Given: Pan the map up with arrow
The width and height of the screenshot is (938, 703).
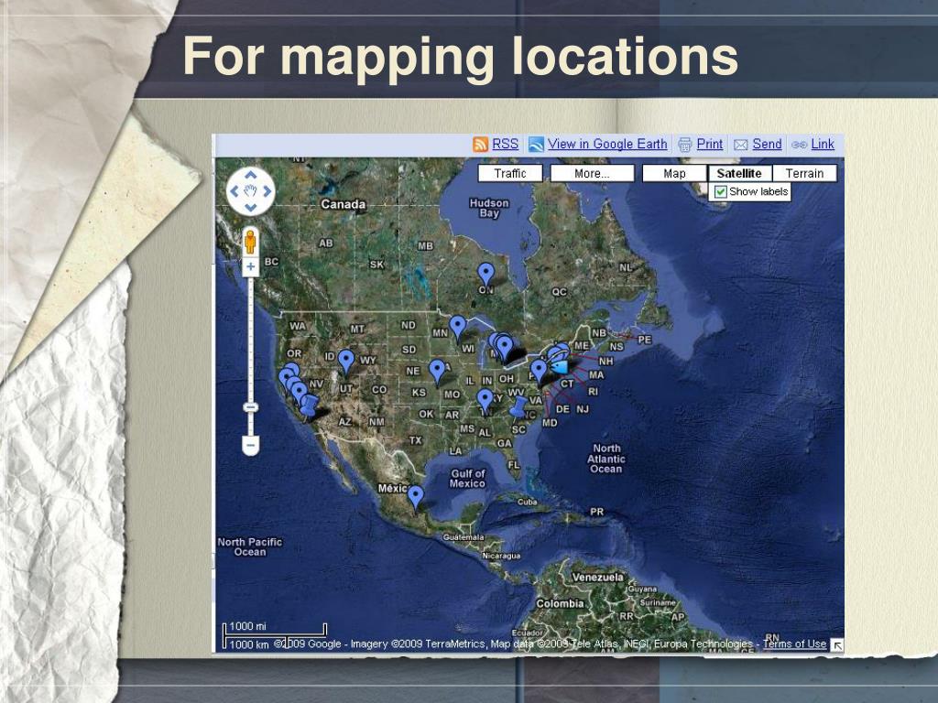Looking at the screenshot, I should pyautogui.click(x=251, y=175).
